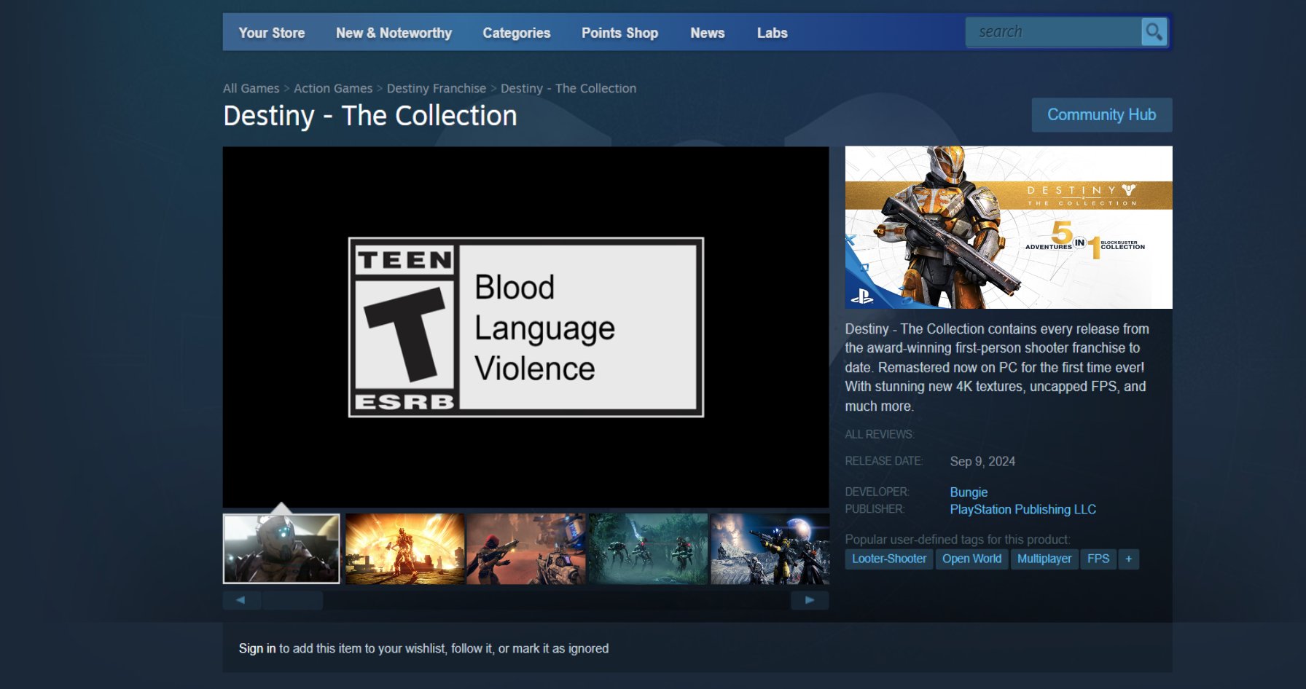Select the Multiplayer tag
This screenshot has width=1306, height=689.
[1044, 559]
